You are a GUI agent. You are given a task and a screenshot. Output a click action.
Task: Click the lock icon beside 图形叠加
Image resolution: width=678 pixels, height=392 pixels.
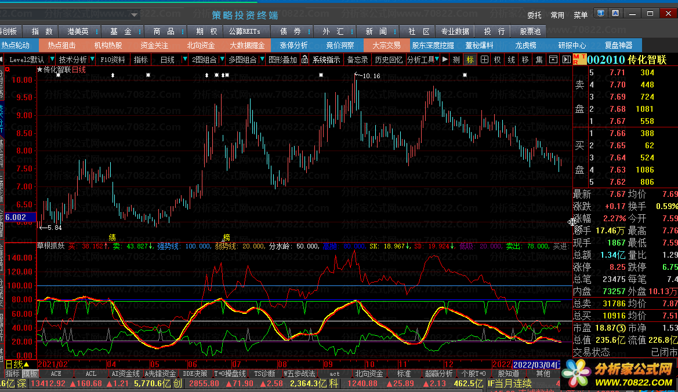305,60
